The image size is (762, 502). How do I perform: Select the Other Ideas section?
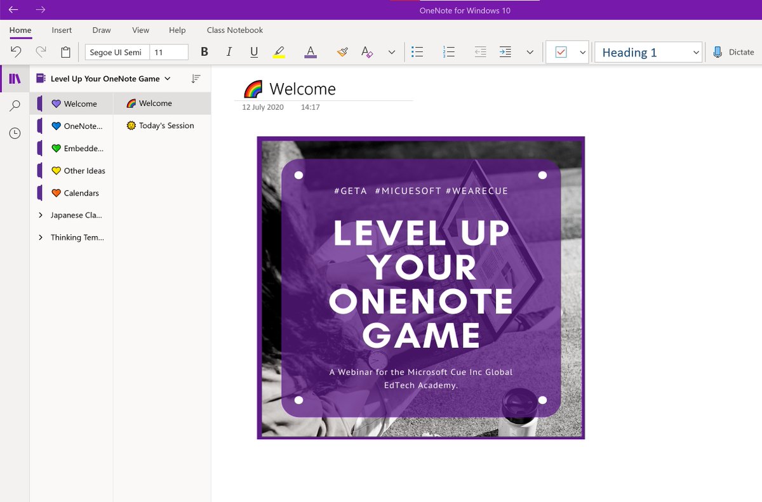[x=72, y=170]
